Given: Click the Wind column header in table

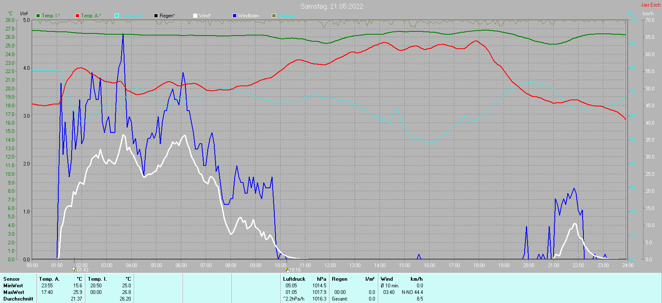Looking at the screenshot, I should pos(387,279).
